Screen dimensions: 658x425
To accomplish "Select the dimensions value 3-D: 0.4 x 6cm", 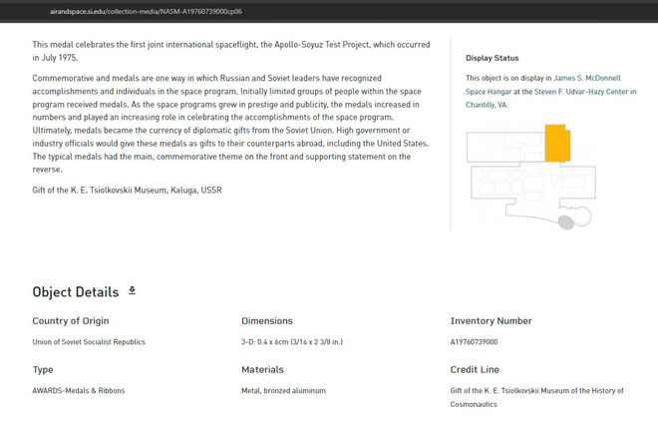I will (292, 342).
